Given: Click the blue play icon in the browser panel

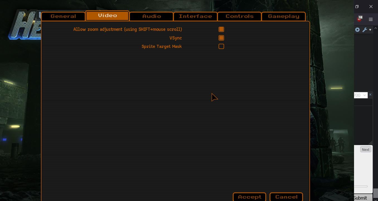Looking at the screenshot, I should (x=357, y=30).
